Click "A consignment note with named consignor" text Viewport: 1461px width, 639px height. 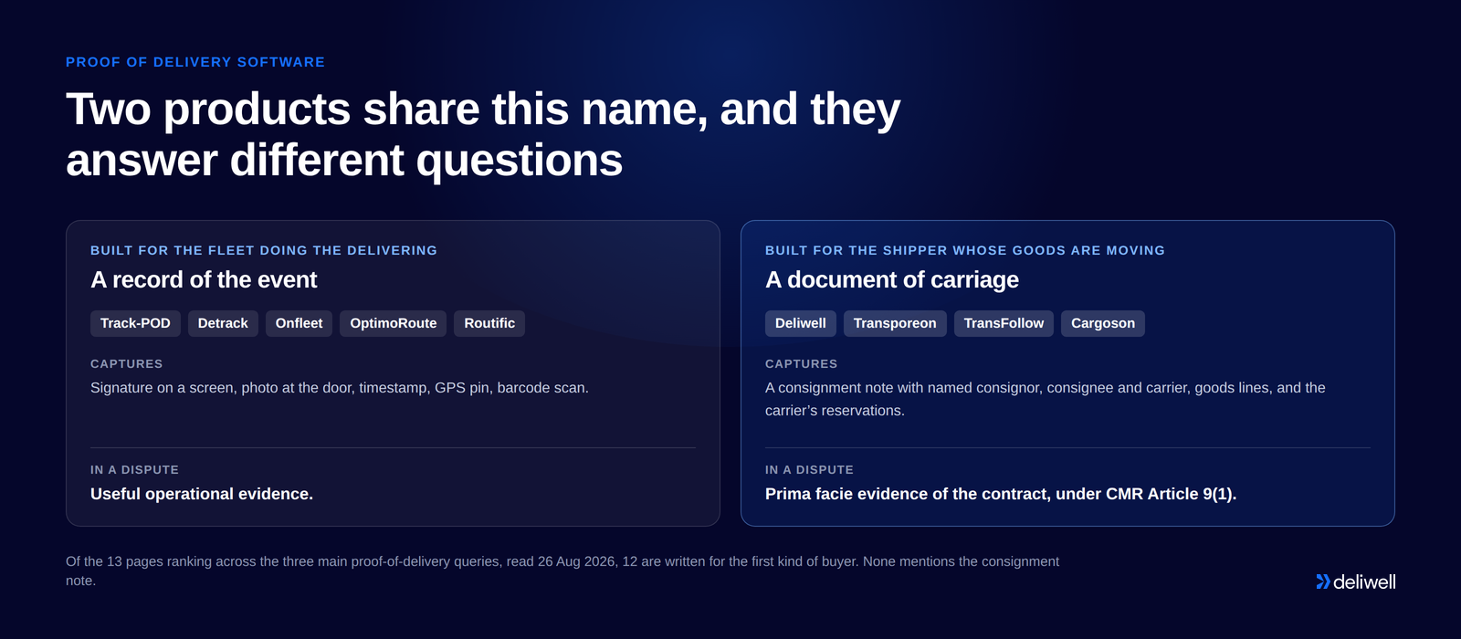(x=1046, y=399)
